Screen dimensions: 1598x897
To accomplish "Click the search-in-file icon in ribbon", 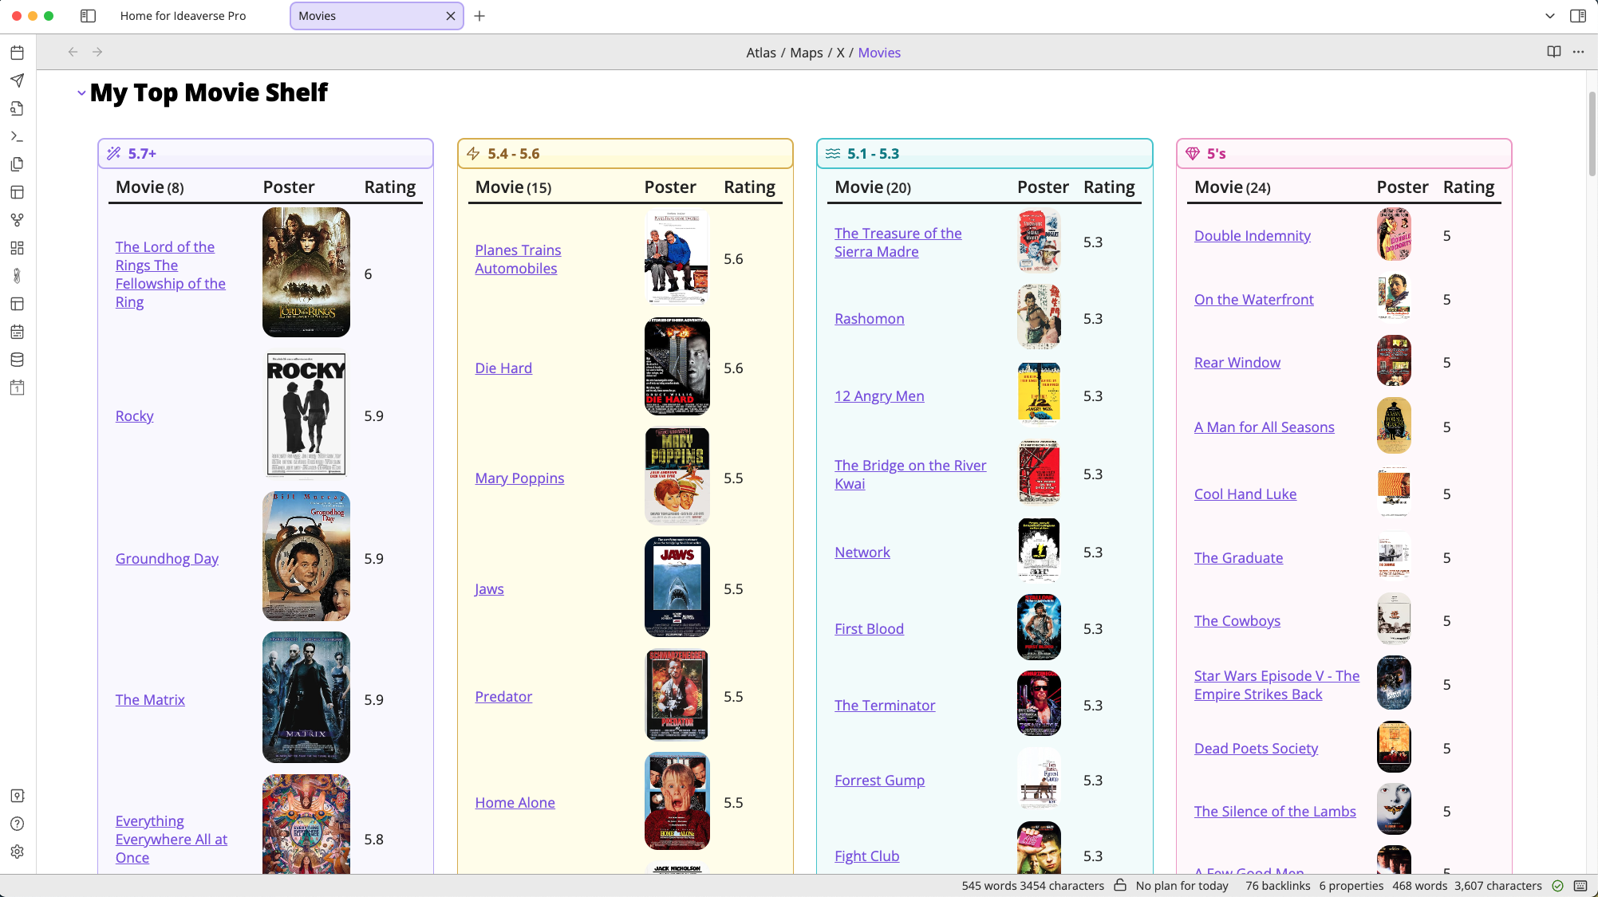I will [17, 108].
